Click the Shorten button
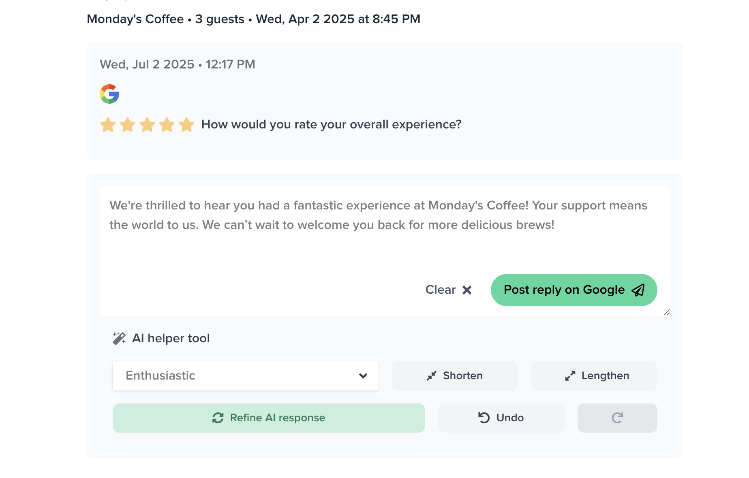This screenshot has height=478, width=749. (454, 376)
